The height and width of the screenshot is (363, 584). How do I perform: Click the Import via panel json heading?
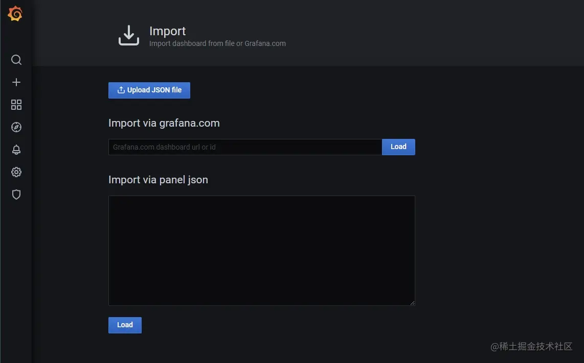point(159,180)
